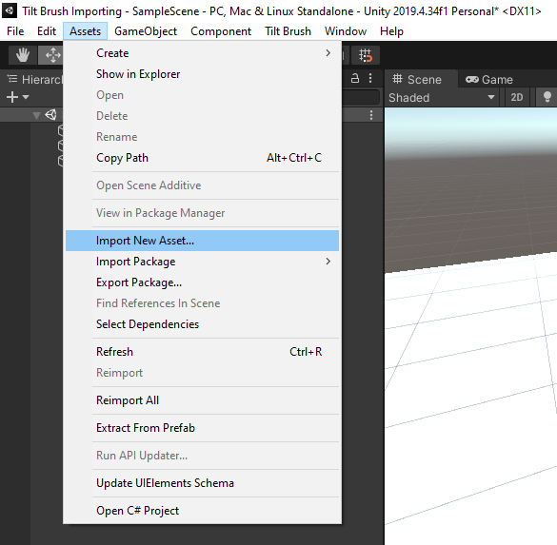Open the Hierarchy panel three-dot menu
Screen dimensions: 557x545
pos(370,78)
